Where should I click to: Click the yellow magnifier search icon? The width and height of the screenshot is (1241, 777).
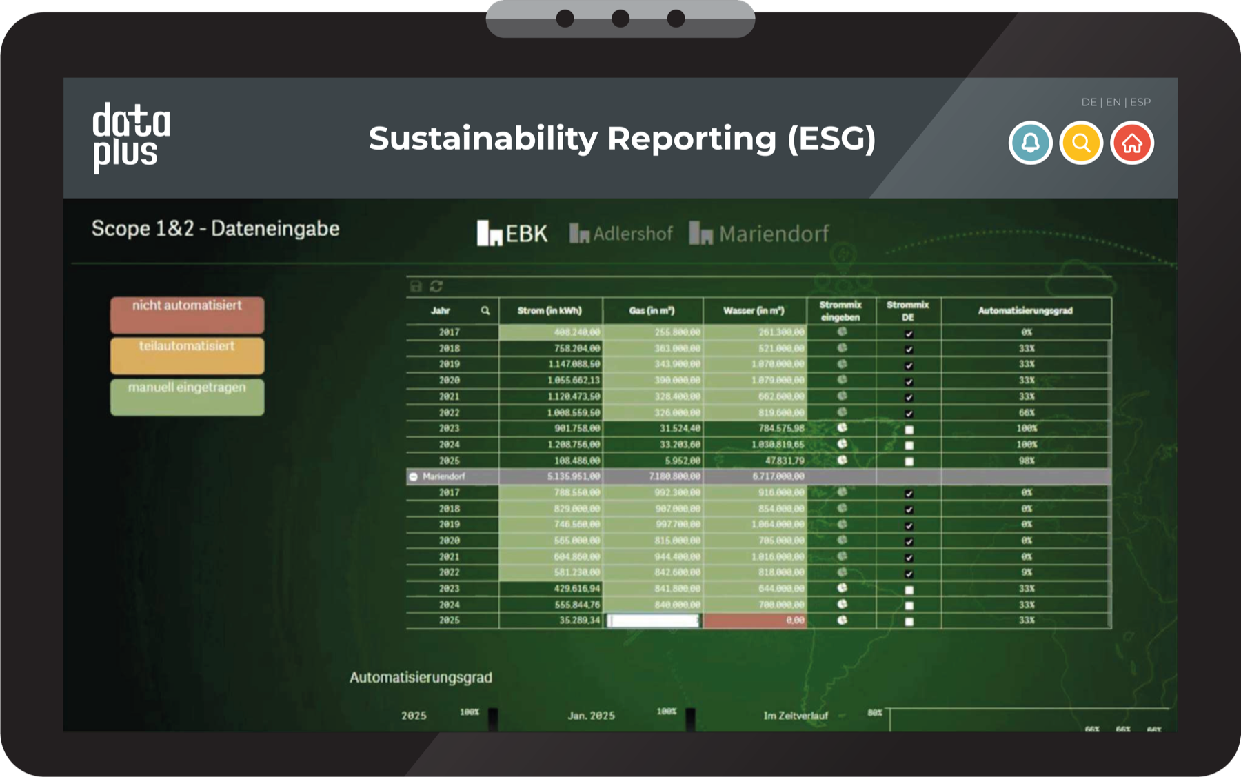tap(1081, 143)
